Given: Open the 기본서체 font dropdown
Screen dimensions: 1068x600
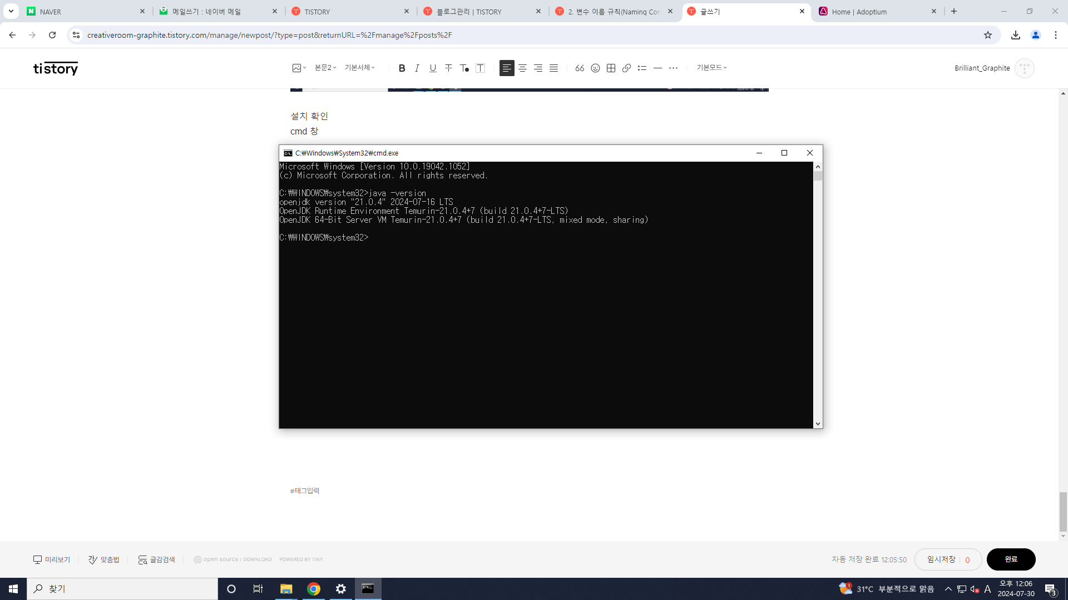Looking at the screenshot, I should tap(359, 68).
